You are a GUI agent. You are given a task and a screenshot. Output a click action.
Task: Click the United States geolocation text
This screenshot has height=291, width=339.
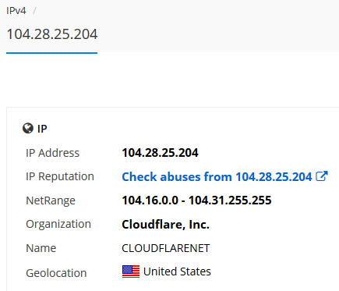tap(177, 271)
